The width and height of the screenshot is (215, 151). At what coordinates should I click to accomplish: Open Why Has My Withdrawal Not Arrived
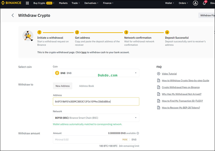point(182,94)
